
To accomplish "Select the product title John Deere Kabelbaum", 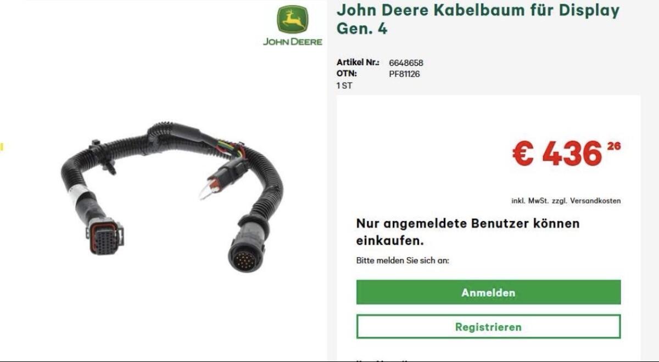I will [478, 19].
